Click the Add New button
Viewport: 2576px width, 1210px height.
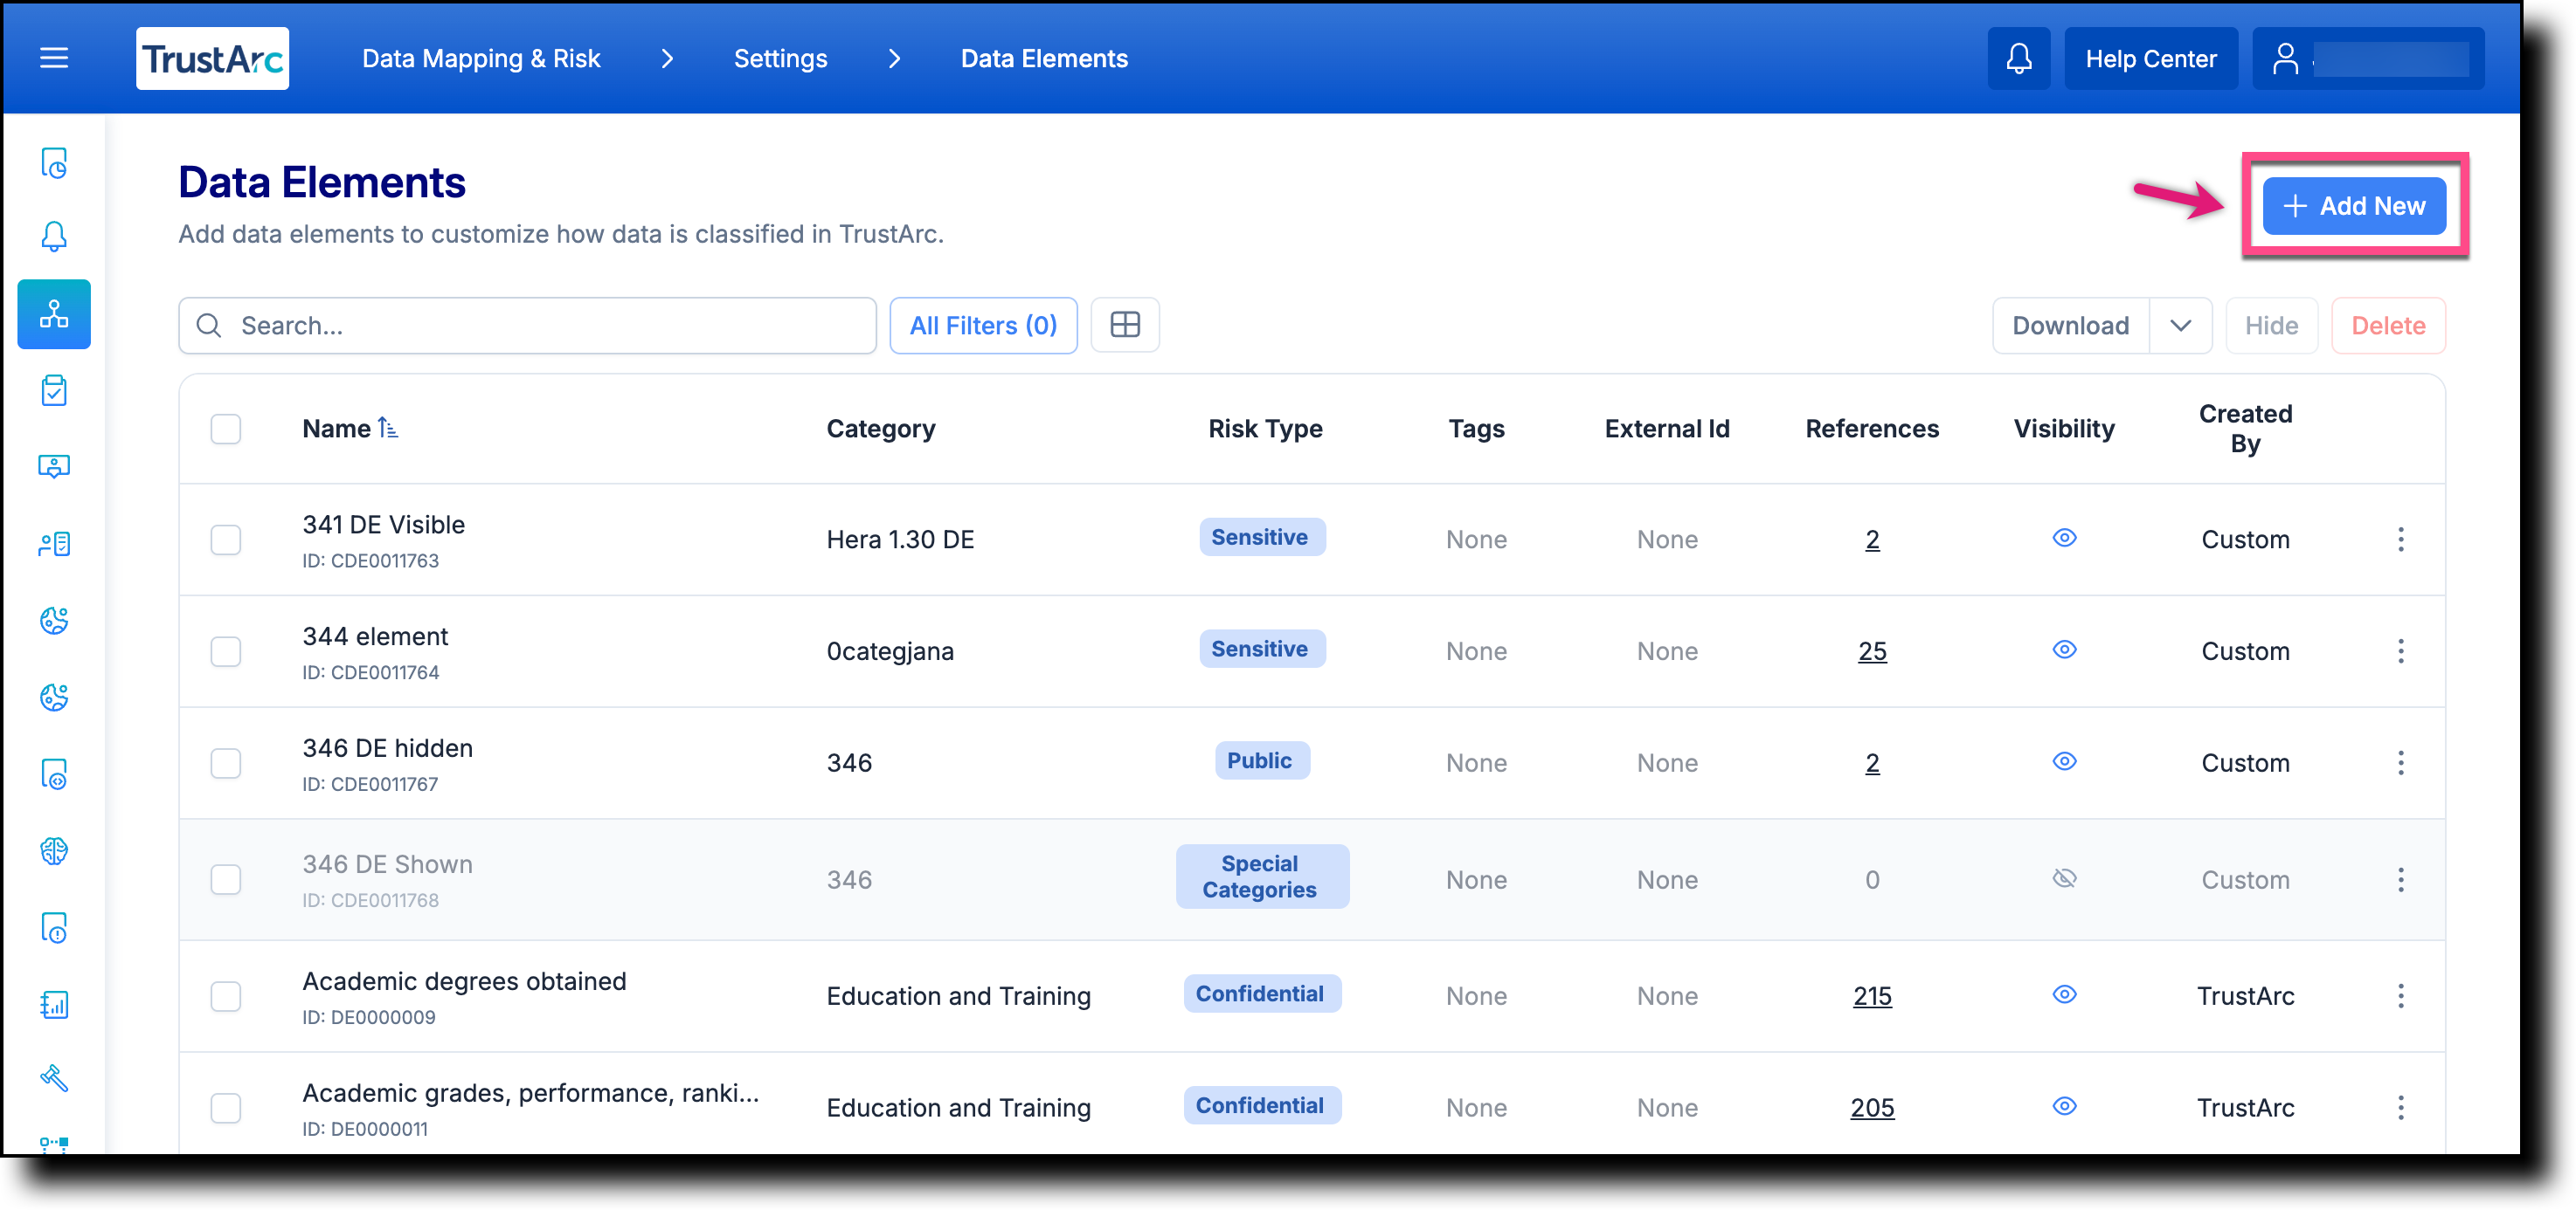(2354, 205)
